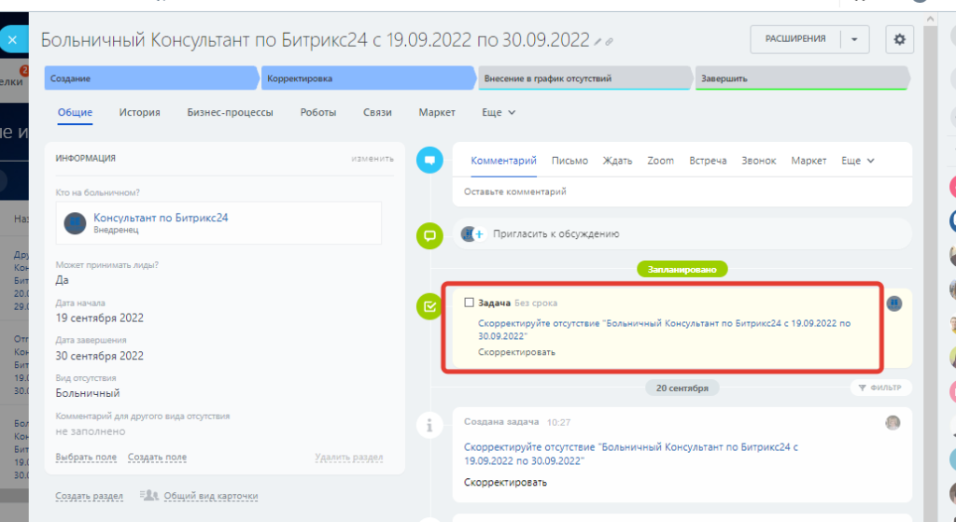Click the blue comment bubble timeline icon
Viewport: 956px width, 522px height.
[429, 161]
